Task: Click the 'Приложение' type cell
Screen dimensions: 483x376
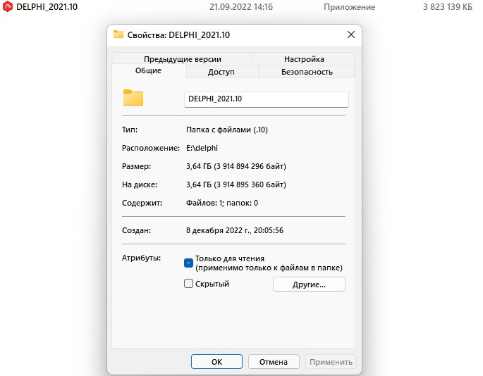Action: (x=349, y=7)
